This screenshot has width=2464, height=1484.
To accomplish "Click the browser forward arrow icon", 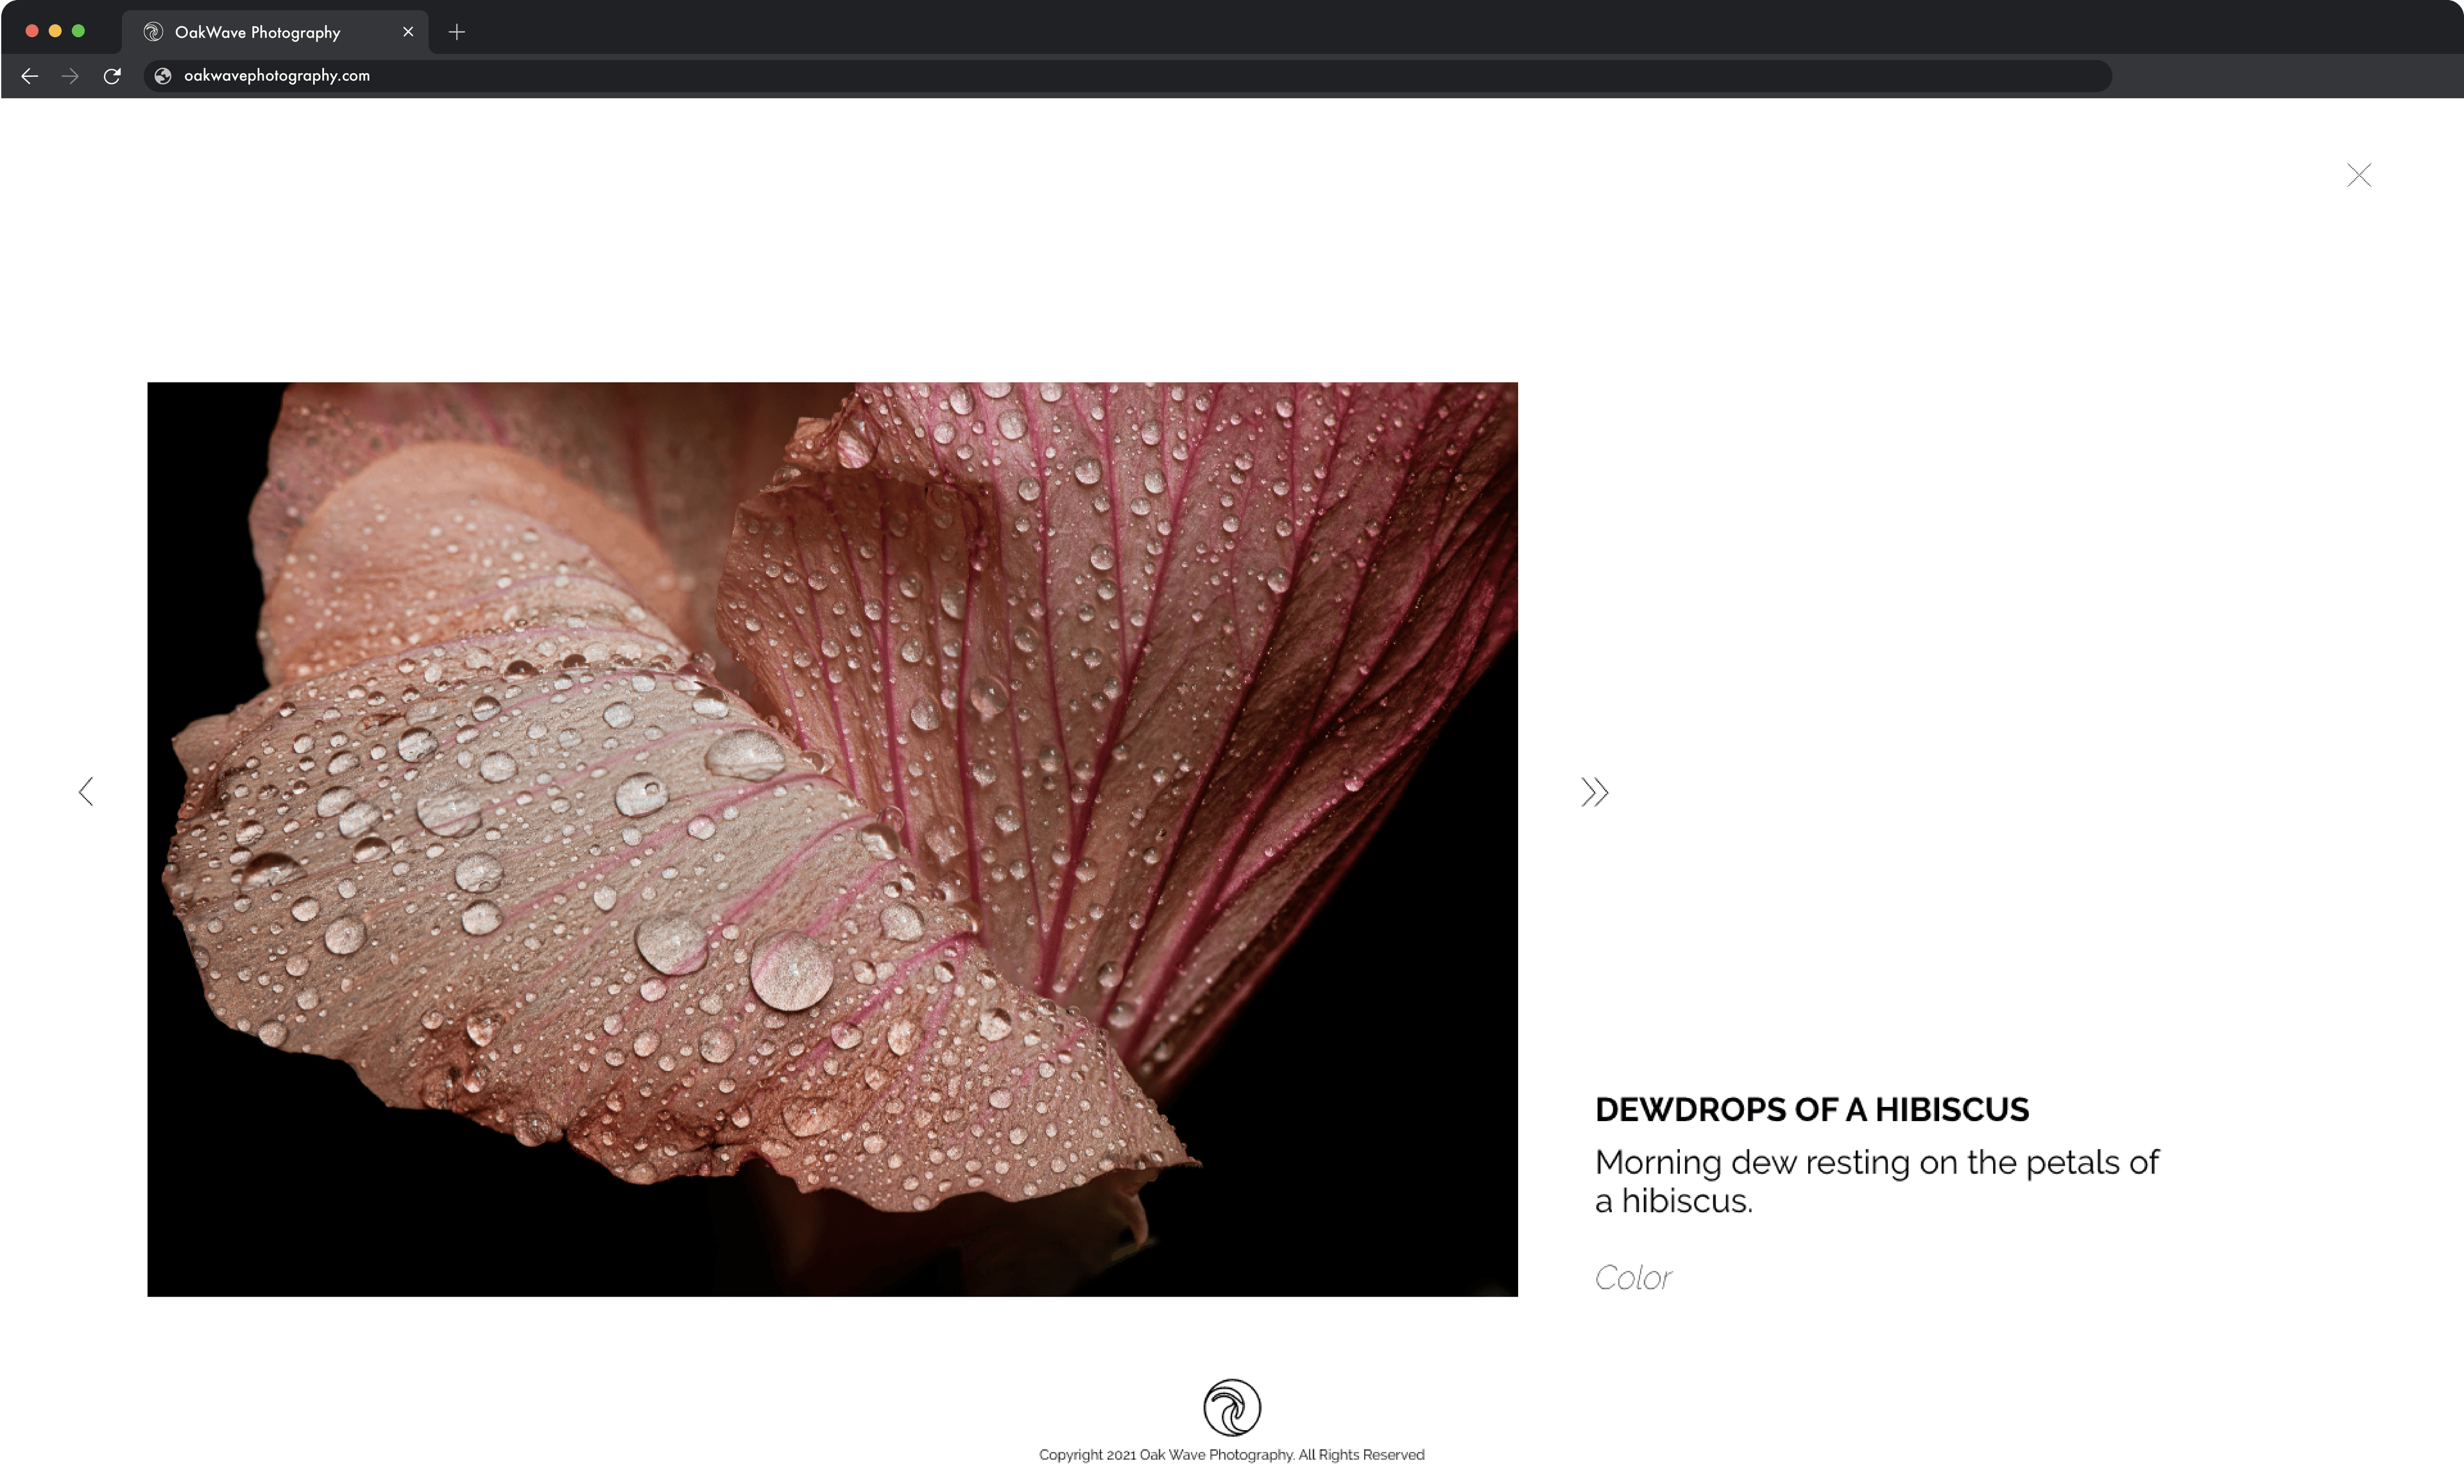I will [x=69, y=76].
